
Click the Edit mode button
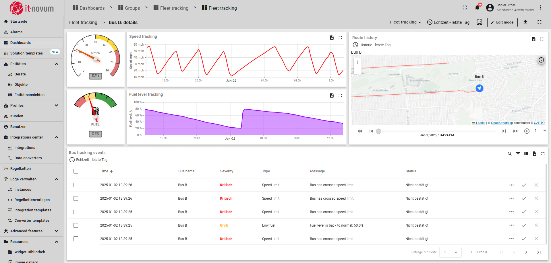[502, 22]
